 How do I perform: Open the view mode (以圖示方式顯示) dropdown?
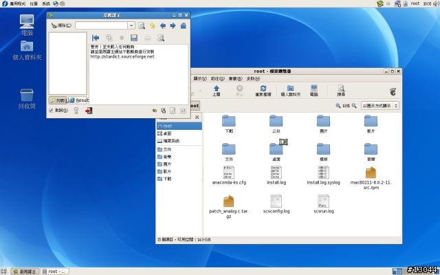[380, 106]
